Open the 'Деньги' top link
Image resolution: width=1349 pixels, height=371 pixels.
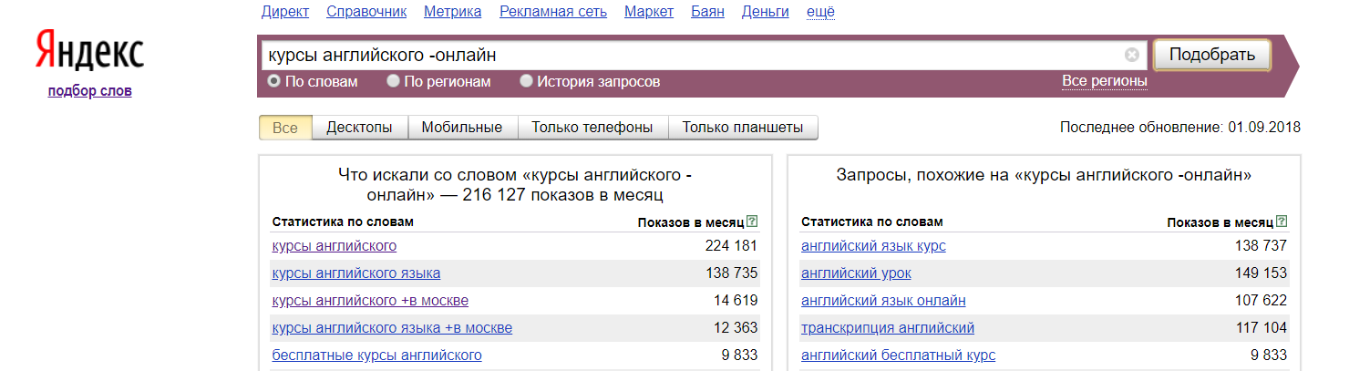point(766,12)
